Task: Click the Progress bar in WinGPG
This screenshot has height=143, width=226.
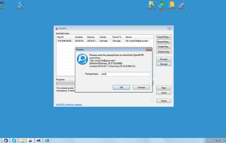Action: (105, 83)
